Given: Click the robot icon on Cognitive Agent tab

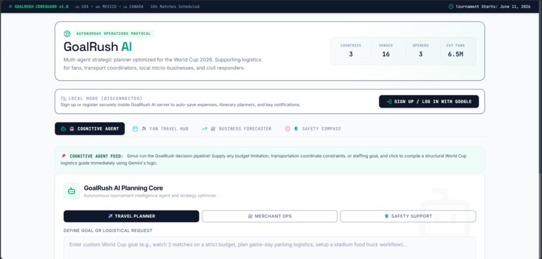Looking at the screenshot, I should (x=63, y=128).
